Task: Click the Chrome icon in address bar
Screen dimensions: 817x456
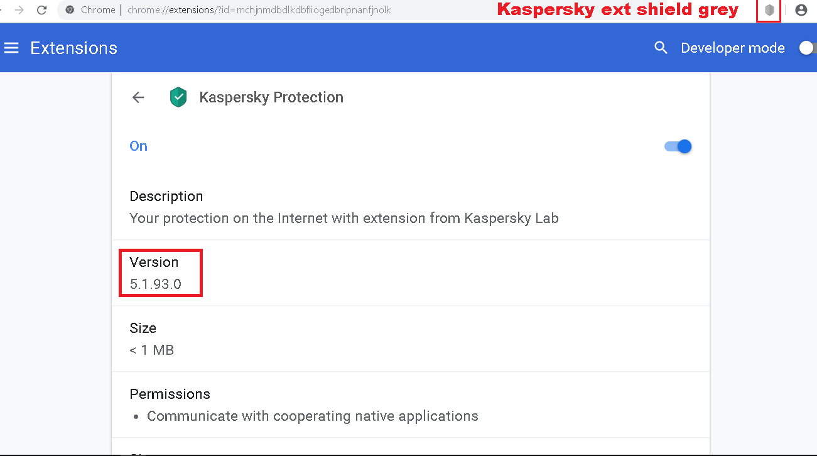Action: click(x=70, y=10)
